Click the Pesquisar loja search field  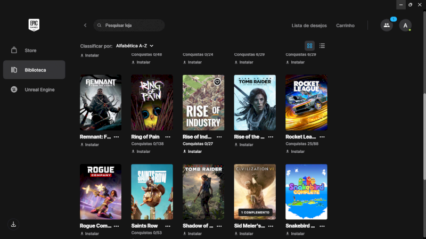[x=130, y=25]
